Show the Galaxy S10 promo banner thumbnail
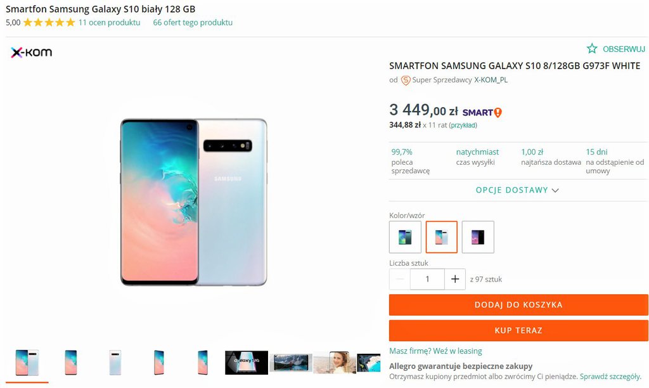The image size is (649, 388). coord(247,363)
